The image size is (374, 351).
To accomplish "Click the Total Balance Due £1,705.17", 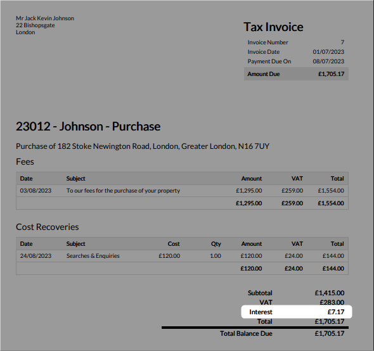I will pyautogui.click(x=330, y=333).
